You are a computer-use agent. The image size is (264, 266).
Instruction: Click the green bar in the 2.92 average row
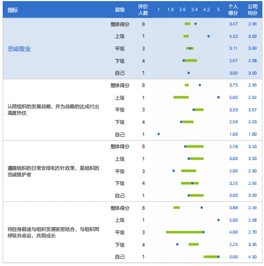181,97
